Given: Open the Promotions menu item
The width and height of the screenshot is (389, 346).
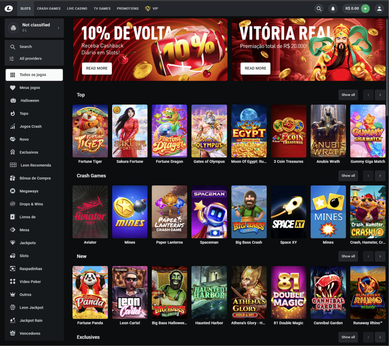Looking at the screenshot, I should (128, 8).
